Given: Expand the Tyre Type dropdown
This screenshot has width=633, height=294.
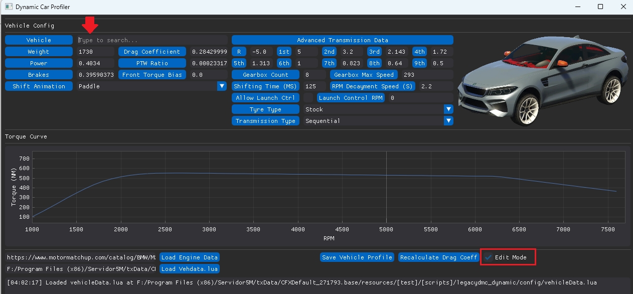Looking at the screenshot, I should (448, 109).
